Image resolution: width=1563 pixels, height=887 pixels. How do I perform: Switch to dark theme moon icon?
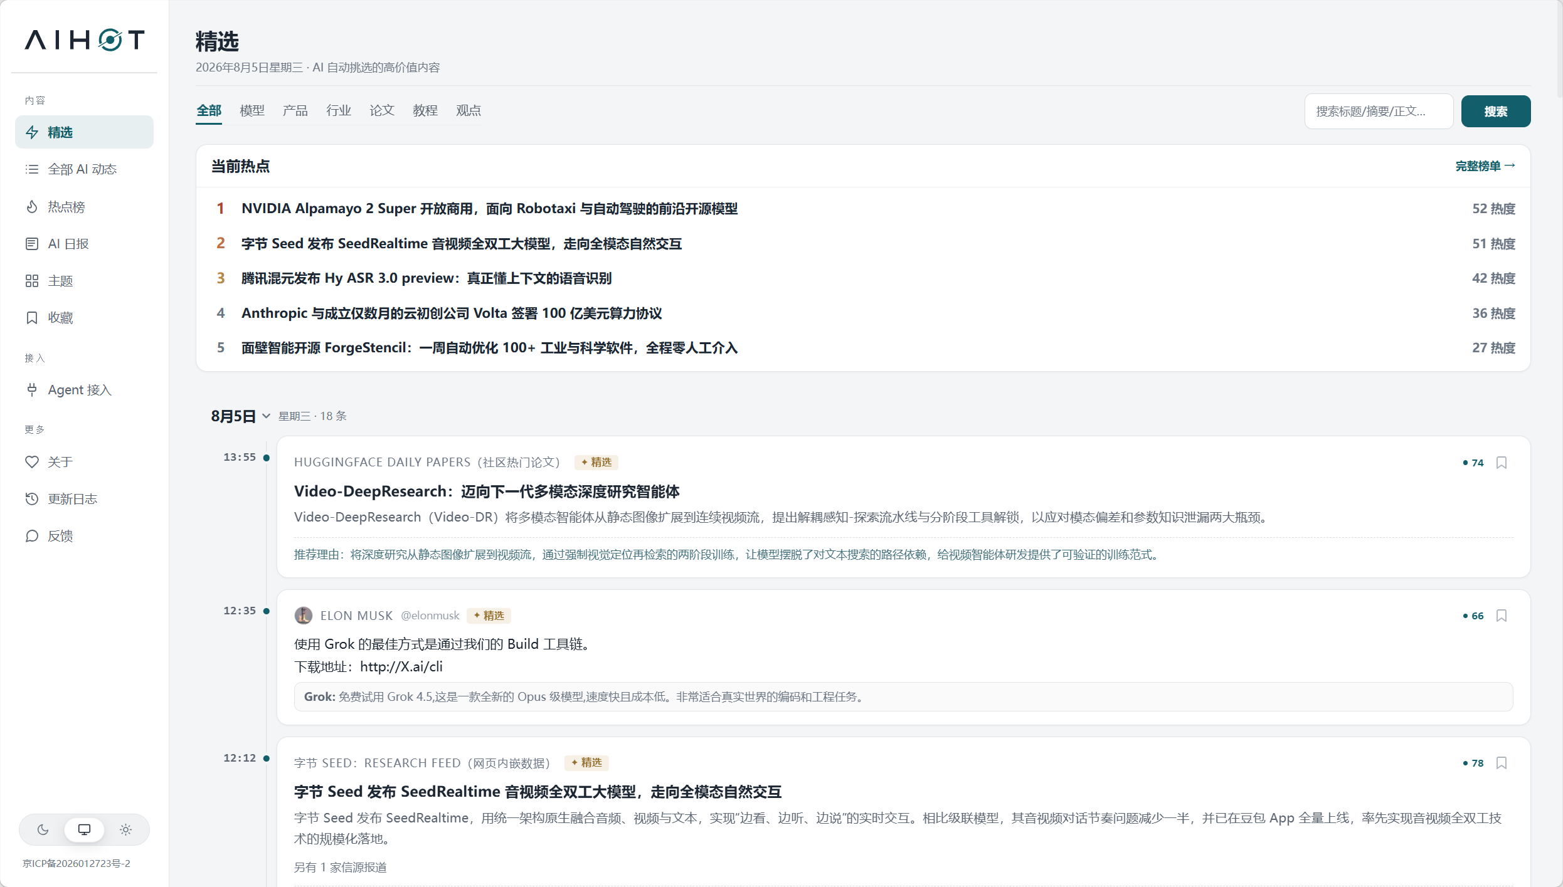[x=43, y=829]
